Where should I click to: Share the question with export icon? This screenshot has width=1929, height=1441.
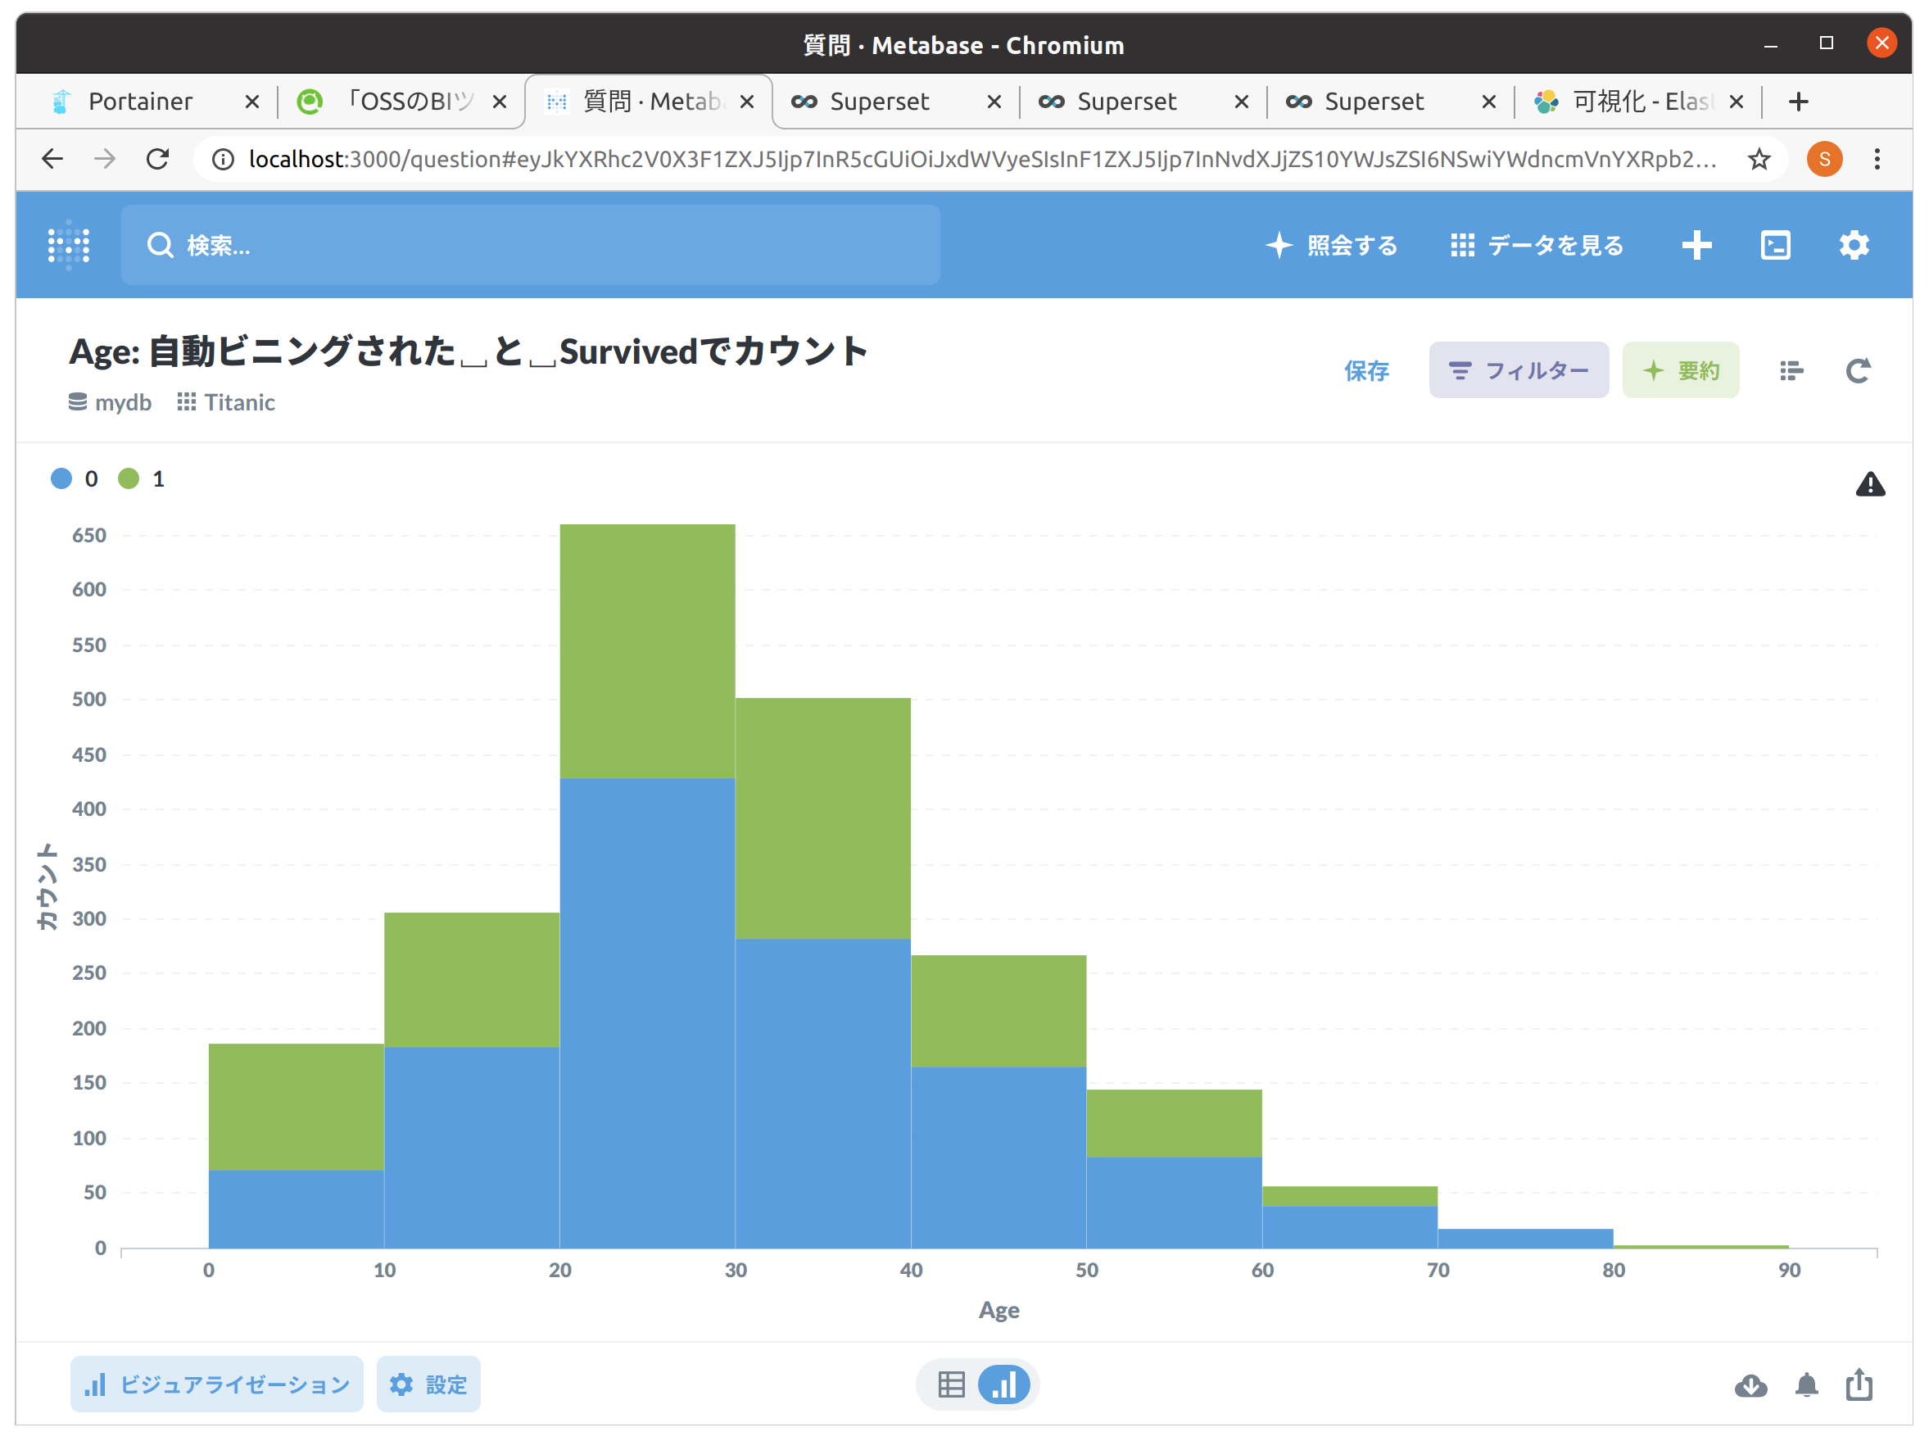coord(1859,1386)
